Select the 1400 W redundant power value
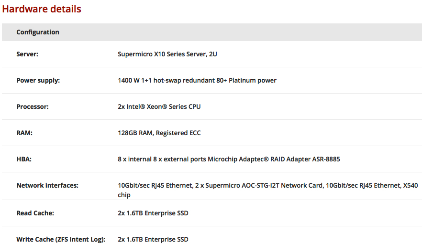This screenshot has height=244, width=422. [x=197, y=80]
